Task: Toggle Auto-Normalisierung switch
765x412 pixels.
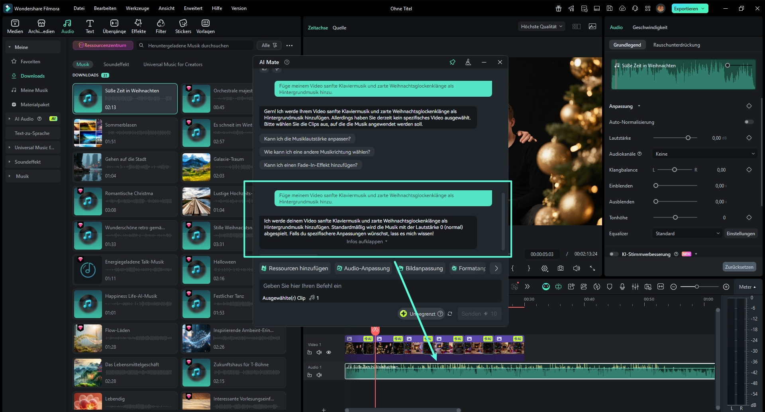Action: [749, 122]
